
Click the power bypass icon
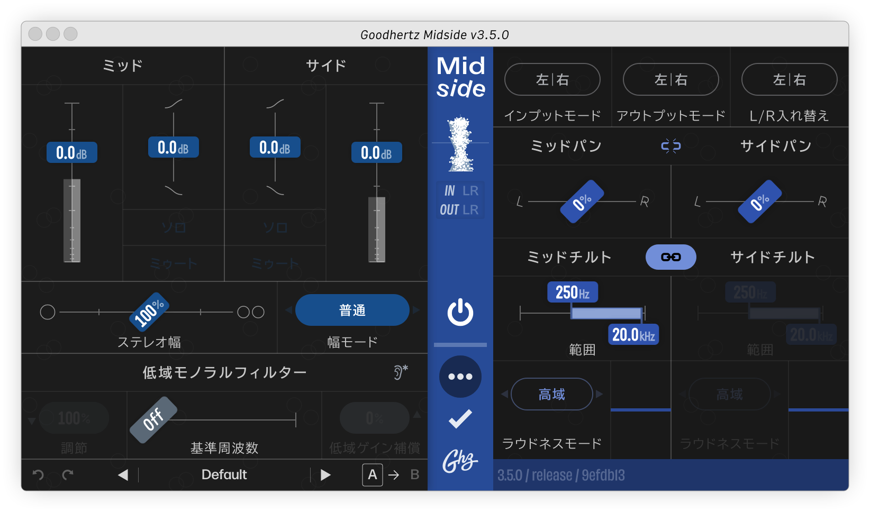pyautogui.click(x=460, y=312)
